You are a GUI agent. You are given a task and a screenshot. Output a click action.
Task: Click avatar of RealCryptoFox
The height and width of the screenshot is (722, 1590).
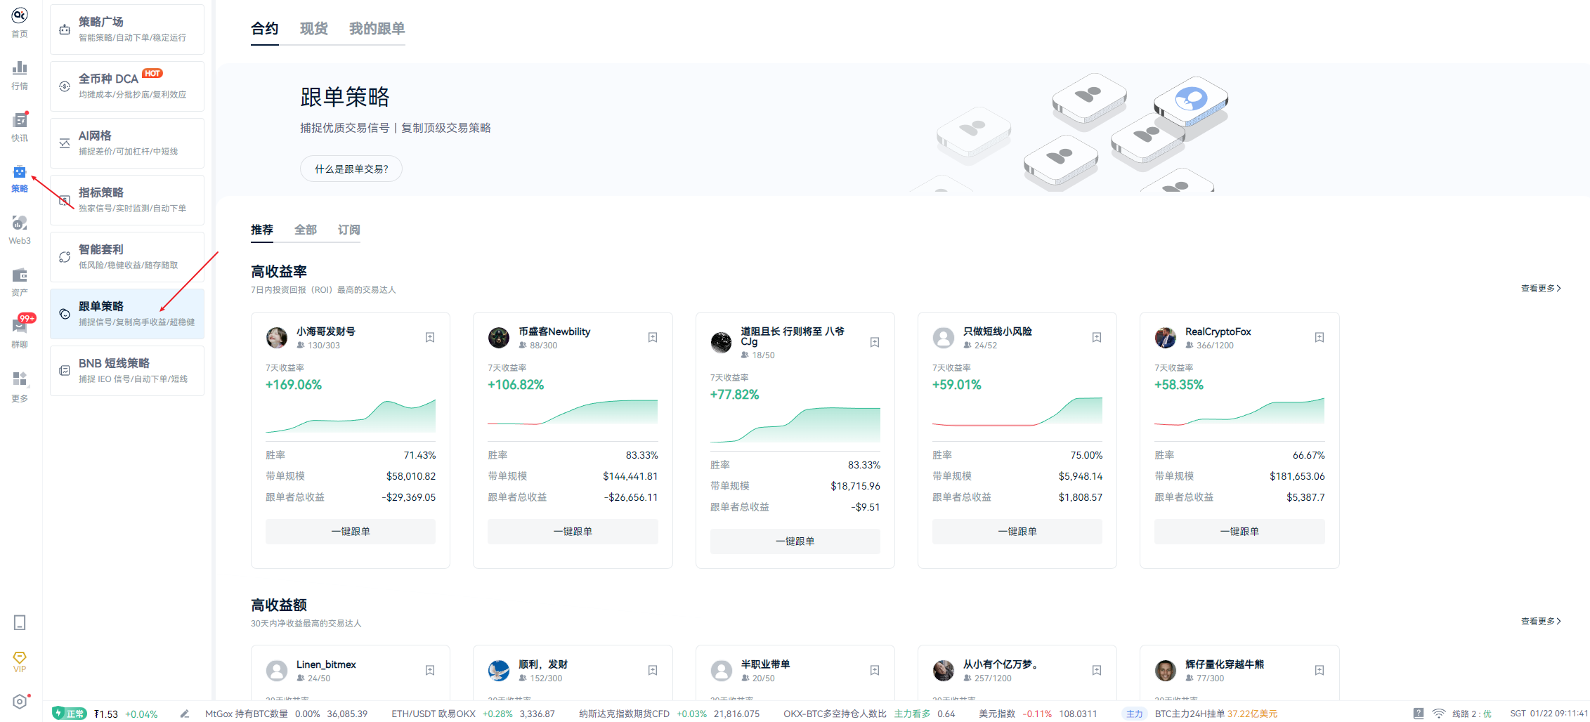(1166, 338)
